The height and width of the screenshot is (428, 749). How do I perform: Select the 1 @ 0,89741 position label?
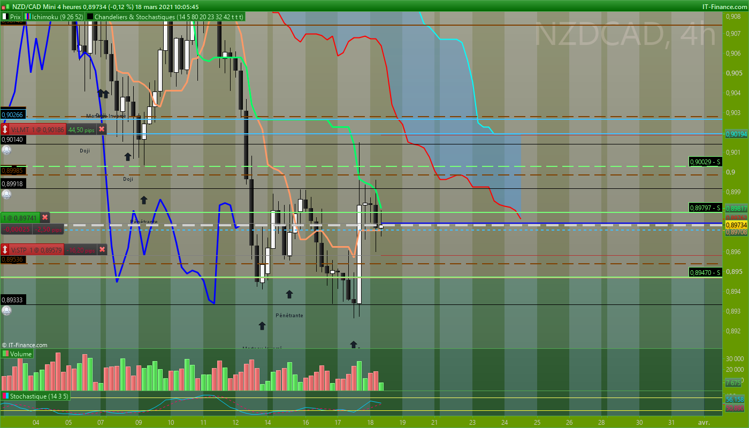[x=20, y=218]
